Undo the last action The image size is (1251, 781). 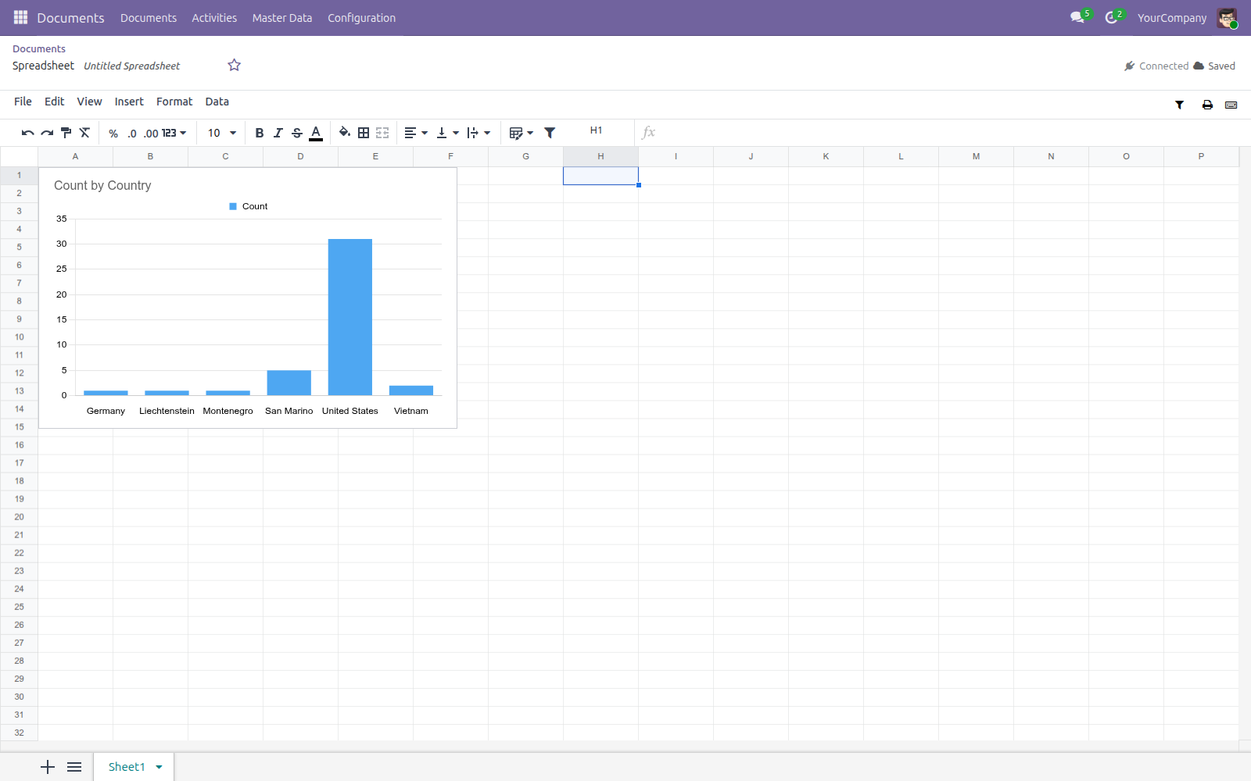tap(27, 133)
